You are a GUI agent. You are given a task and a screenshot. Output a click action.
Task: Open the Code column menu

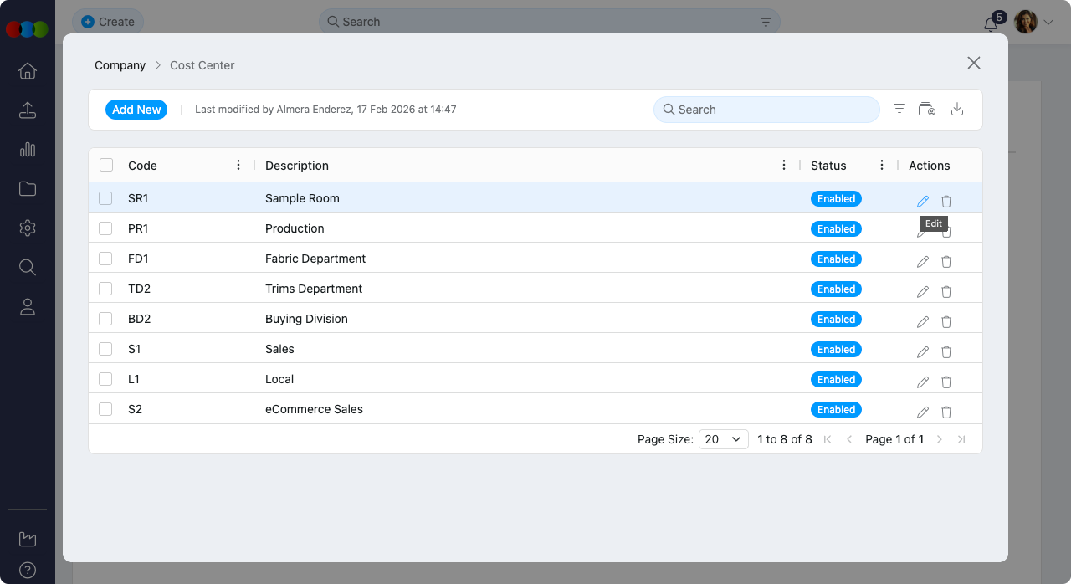tap(238, 166)
